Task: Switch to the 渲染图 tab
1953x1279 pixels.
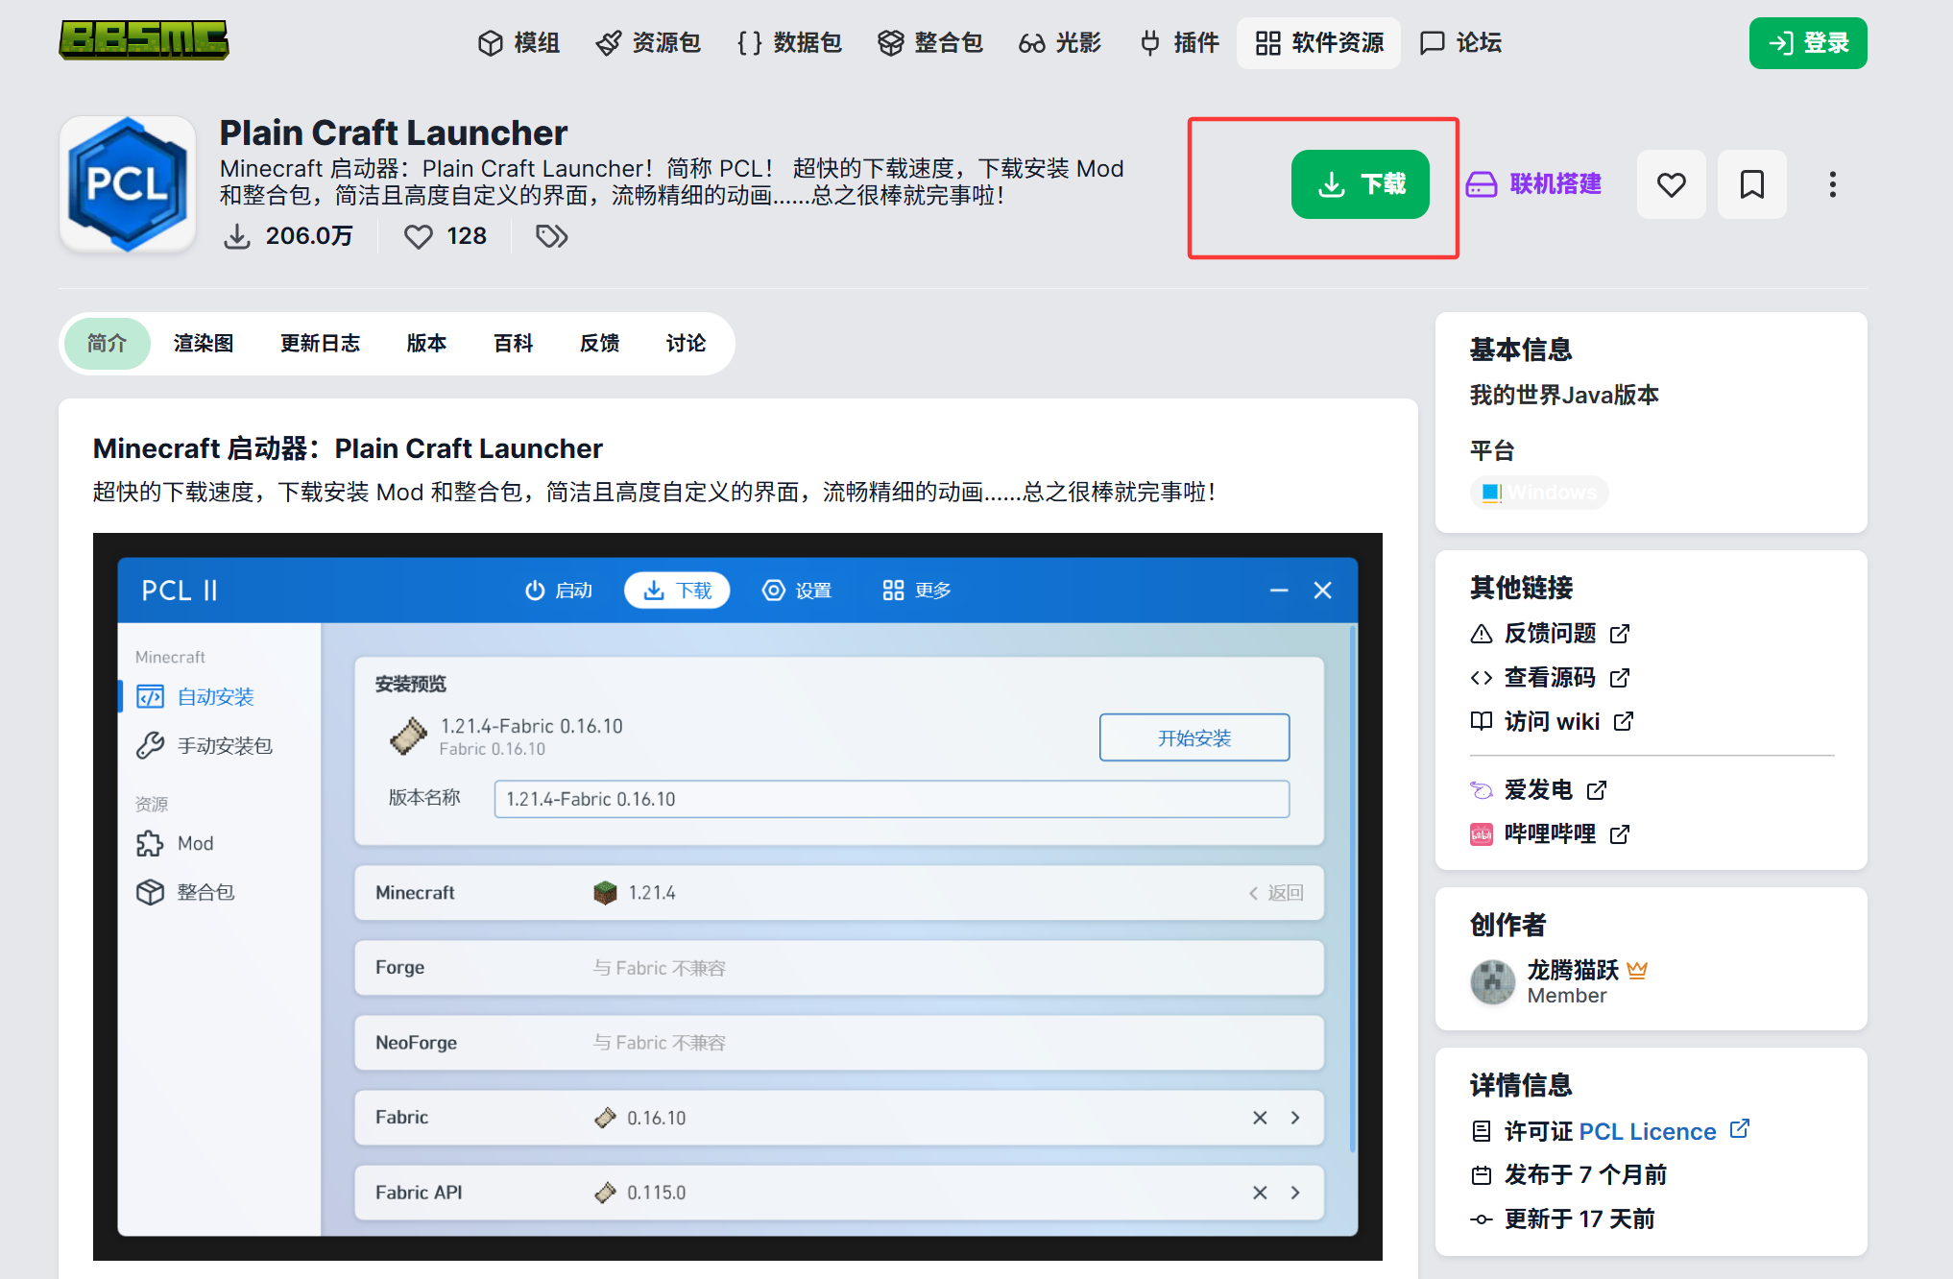Action: click(204, 344)
